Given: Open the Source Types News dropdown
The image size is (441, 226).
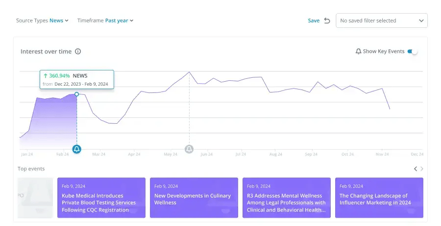Looking at the screenshot, I should tap(59, 21).
